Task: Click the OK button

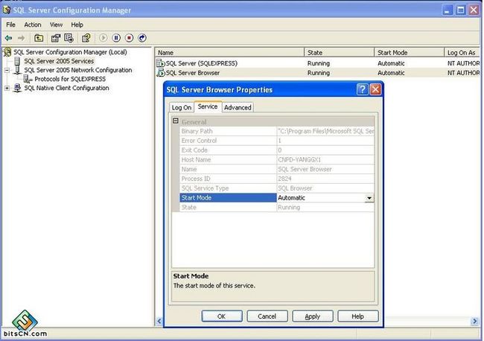Action: (222, 316)
